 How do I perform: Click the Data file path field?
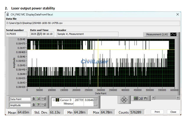(93, 23)
